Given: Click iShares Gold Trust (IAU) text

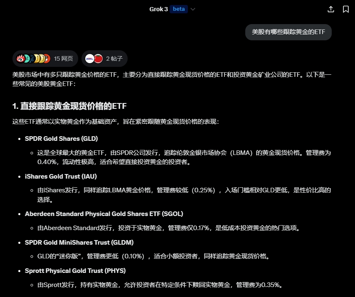Looking at the screenshot, I should (61, 177).
